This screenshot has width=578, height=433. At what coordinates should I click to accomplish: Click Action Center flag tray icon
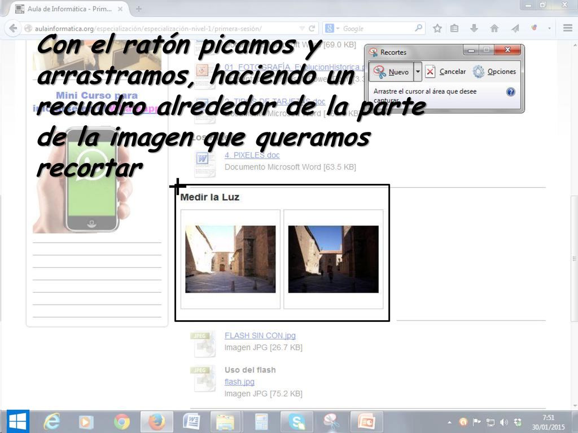[x=476, y=422]
